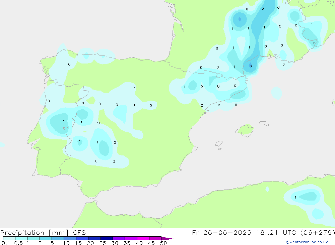Click the 45–50 mm legend color swatch
Screen dimensions: 335x245
pyautogui.click(x=155, y=238)
